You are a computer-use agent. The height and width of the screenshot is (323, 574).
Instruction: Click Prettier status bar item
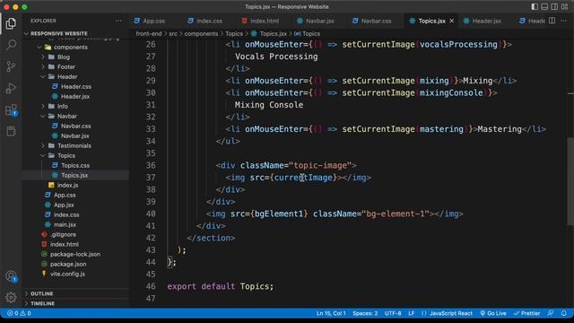tap(526, 313)
